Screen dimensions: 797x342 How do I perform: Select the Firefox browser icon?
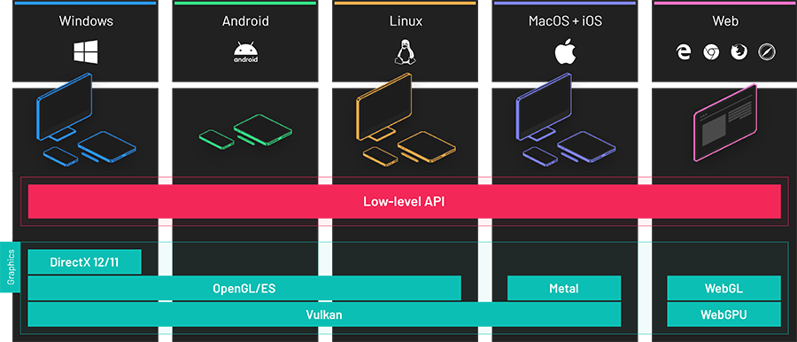pyautogui.click(x=739, y=52)
